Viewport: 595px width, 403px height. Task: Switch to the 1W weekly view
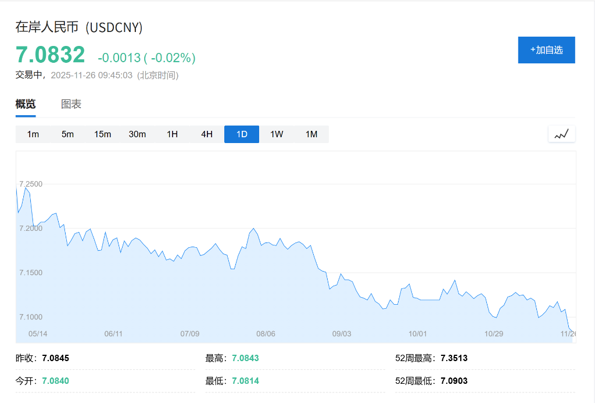pyautogui.click(x=277, y=134)
